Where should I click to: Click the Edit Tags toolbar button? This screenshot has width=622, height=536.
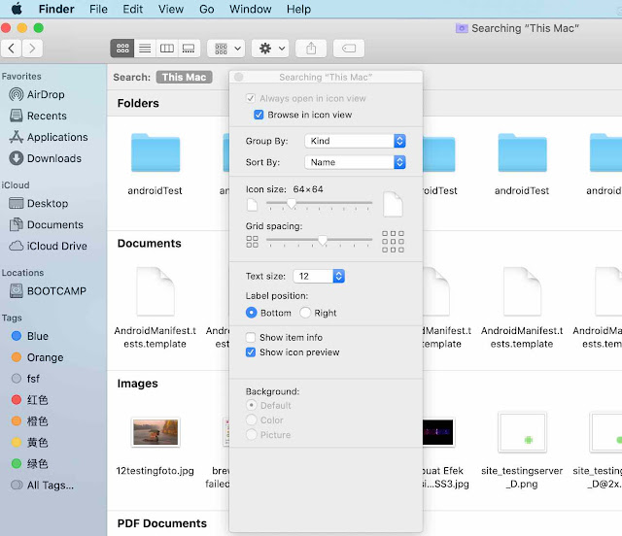click(349, 49)
